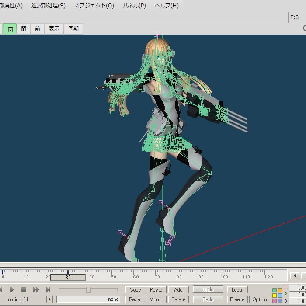Image resolution: width=306 pixels, height=306 pixels.
Task: Click the Mirror button
Action: click(156, 299)
